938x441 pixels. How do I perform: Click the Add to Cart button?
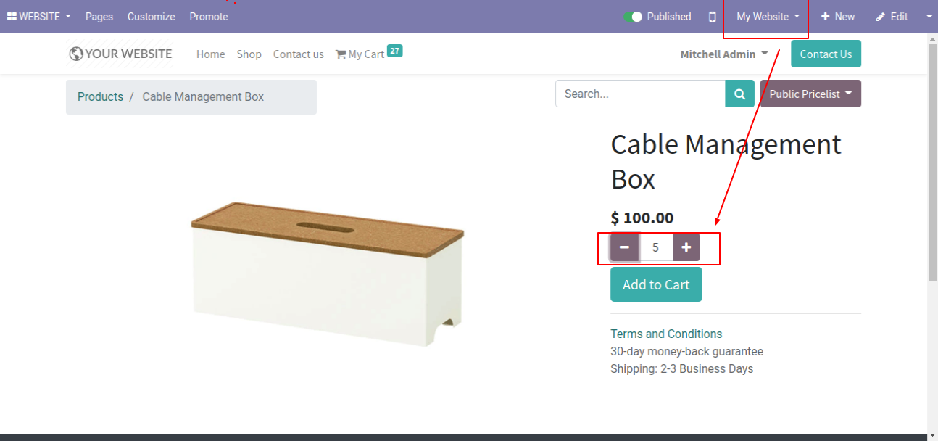tap(656, 284)
